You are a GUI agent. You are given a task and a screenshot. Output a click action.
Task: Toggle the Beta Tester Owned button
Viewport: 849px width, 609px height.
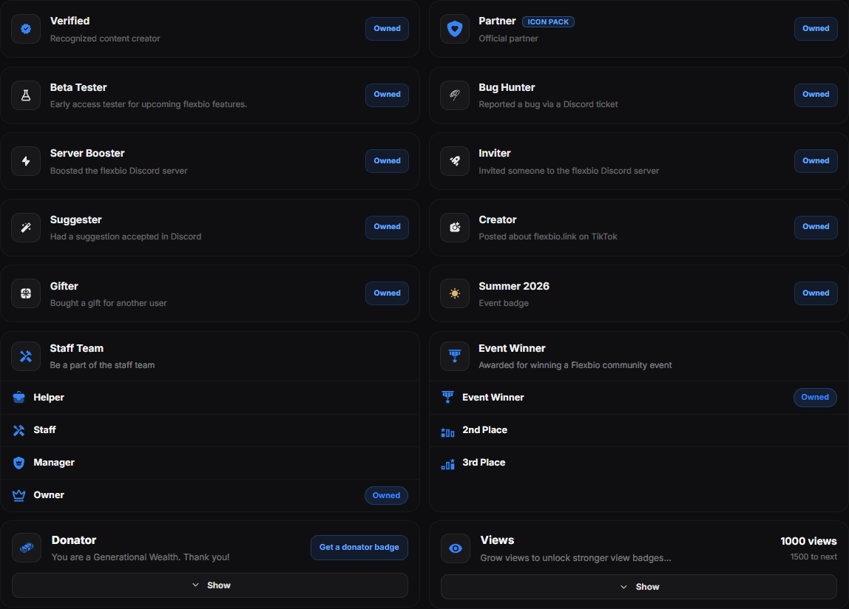click(387, 95)
